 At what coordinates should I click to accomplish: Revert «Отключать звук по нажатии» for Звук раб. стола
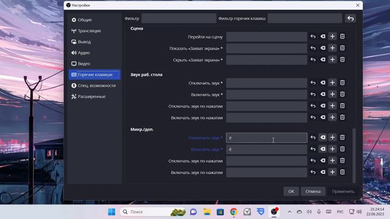coord(313,106)
